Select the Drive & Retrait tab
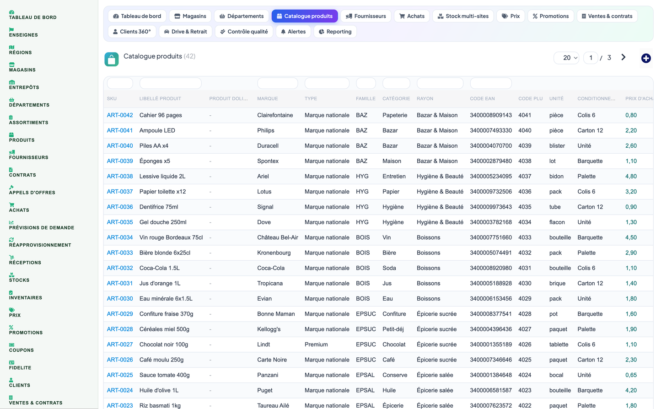The width and height of the screenshot is (661, 409). pos(185,32)
